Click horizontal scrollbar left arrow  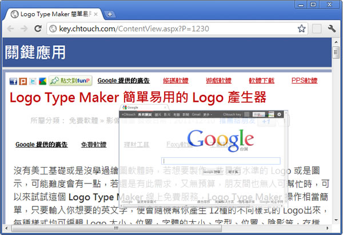(x=6, y=229)
